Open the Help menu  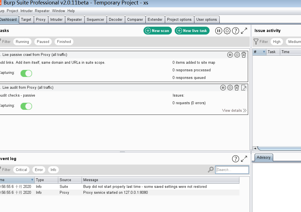pyautogui.click(x=71, y=11)
